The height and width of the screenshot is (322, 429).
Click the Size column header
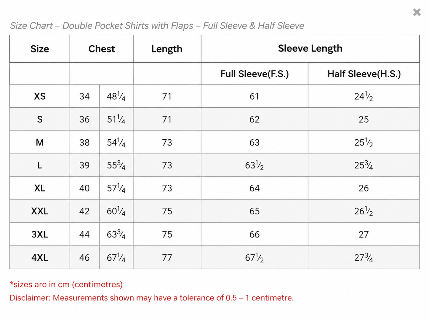click(40, 49)
